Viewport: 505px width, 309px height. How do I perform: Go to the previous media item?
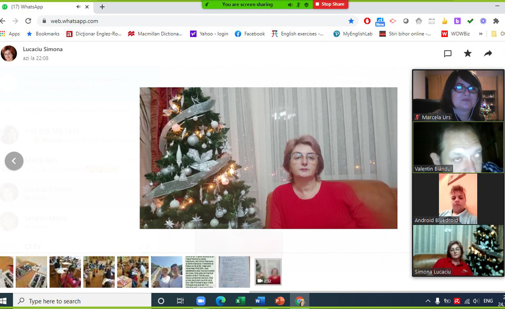click(14, 161)
